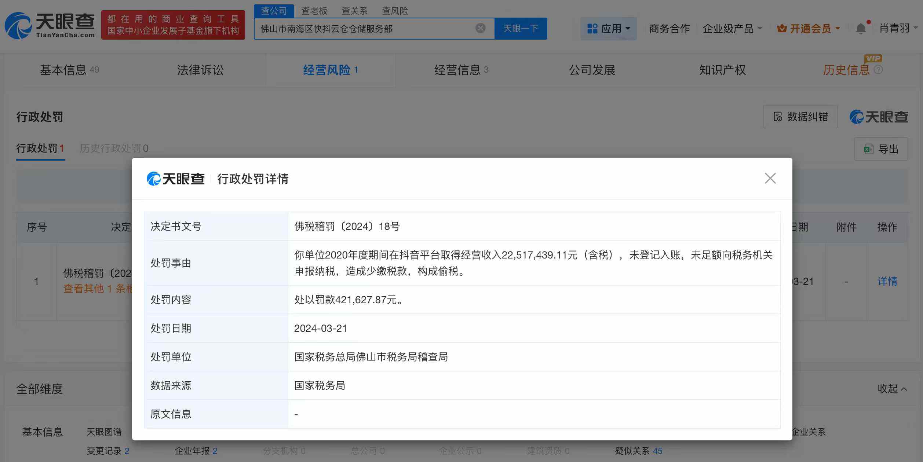The height and width of the screenshot is (462, 923).
Task: Open 详情 link in the penalty table row
Action: click(888, 281)
